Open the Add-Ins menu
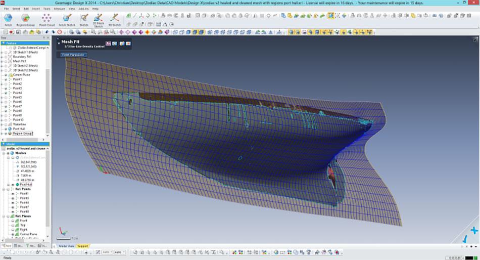480x260 pixels. click(x=83, y=9)
